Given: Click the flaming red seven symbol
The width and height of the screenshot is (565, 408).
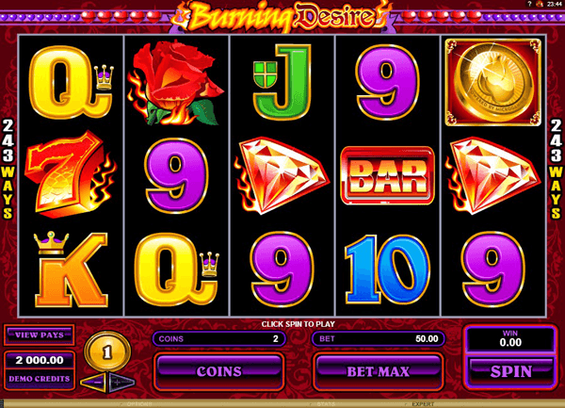Looking at the screenshot, I should pyautogui.click(x=71, y=174).
